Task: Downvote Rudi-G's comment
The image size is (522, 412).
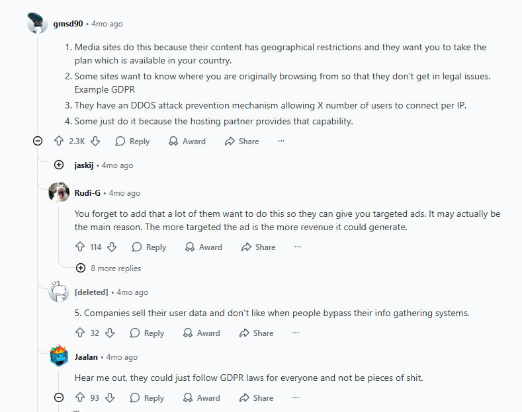Action: (112, 247)
